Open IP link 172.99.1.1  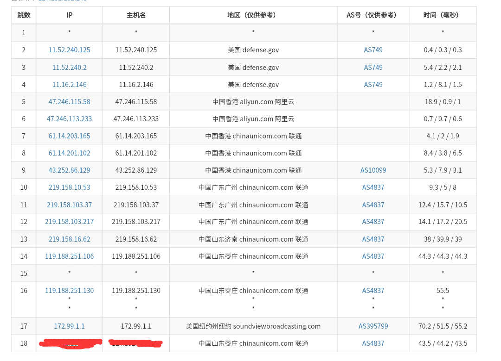pyautogui.click(x=69, y=326)
